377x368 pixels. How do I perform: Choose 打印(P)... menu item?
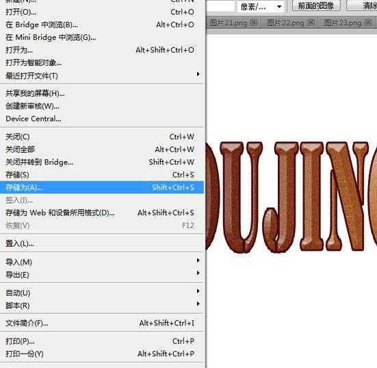click(x=102, y=341)
